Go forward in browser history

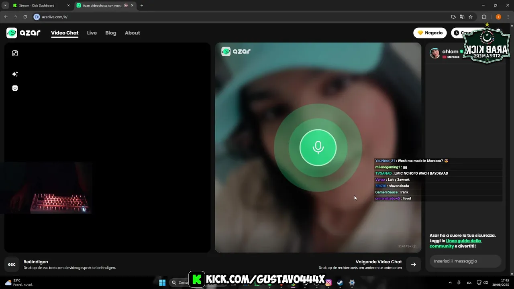click(x=15, y=17)
